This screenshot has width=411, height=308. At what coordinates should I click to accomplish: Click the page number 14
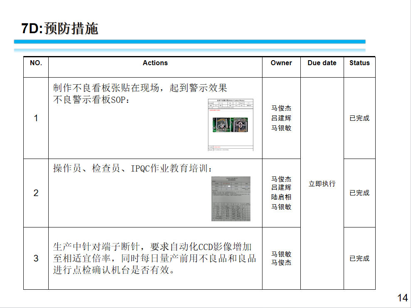point(402,298)
